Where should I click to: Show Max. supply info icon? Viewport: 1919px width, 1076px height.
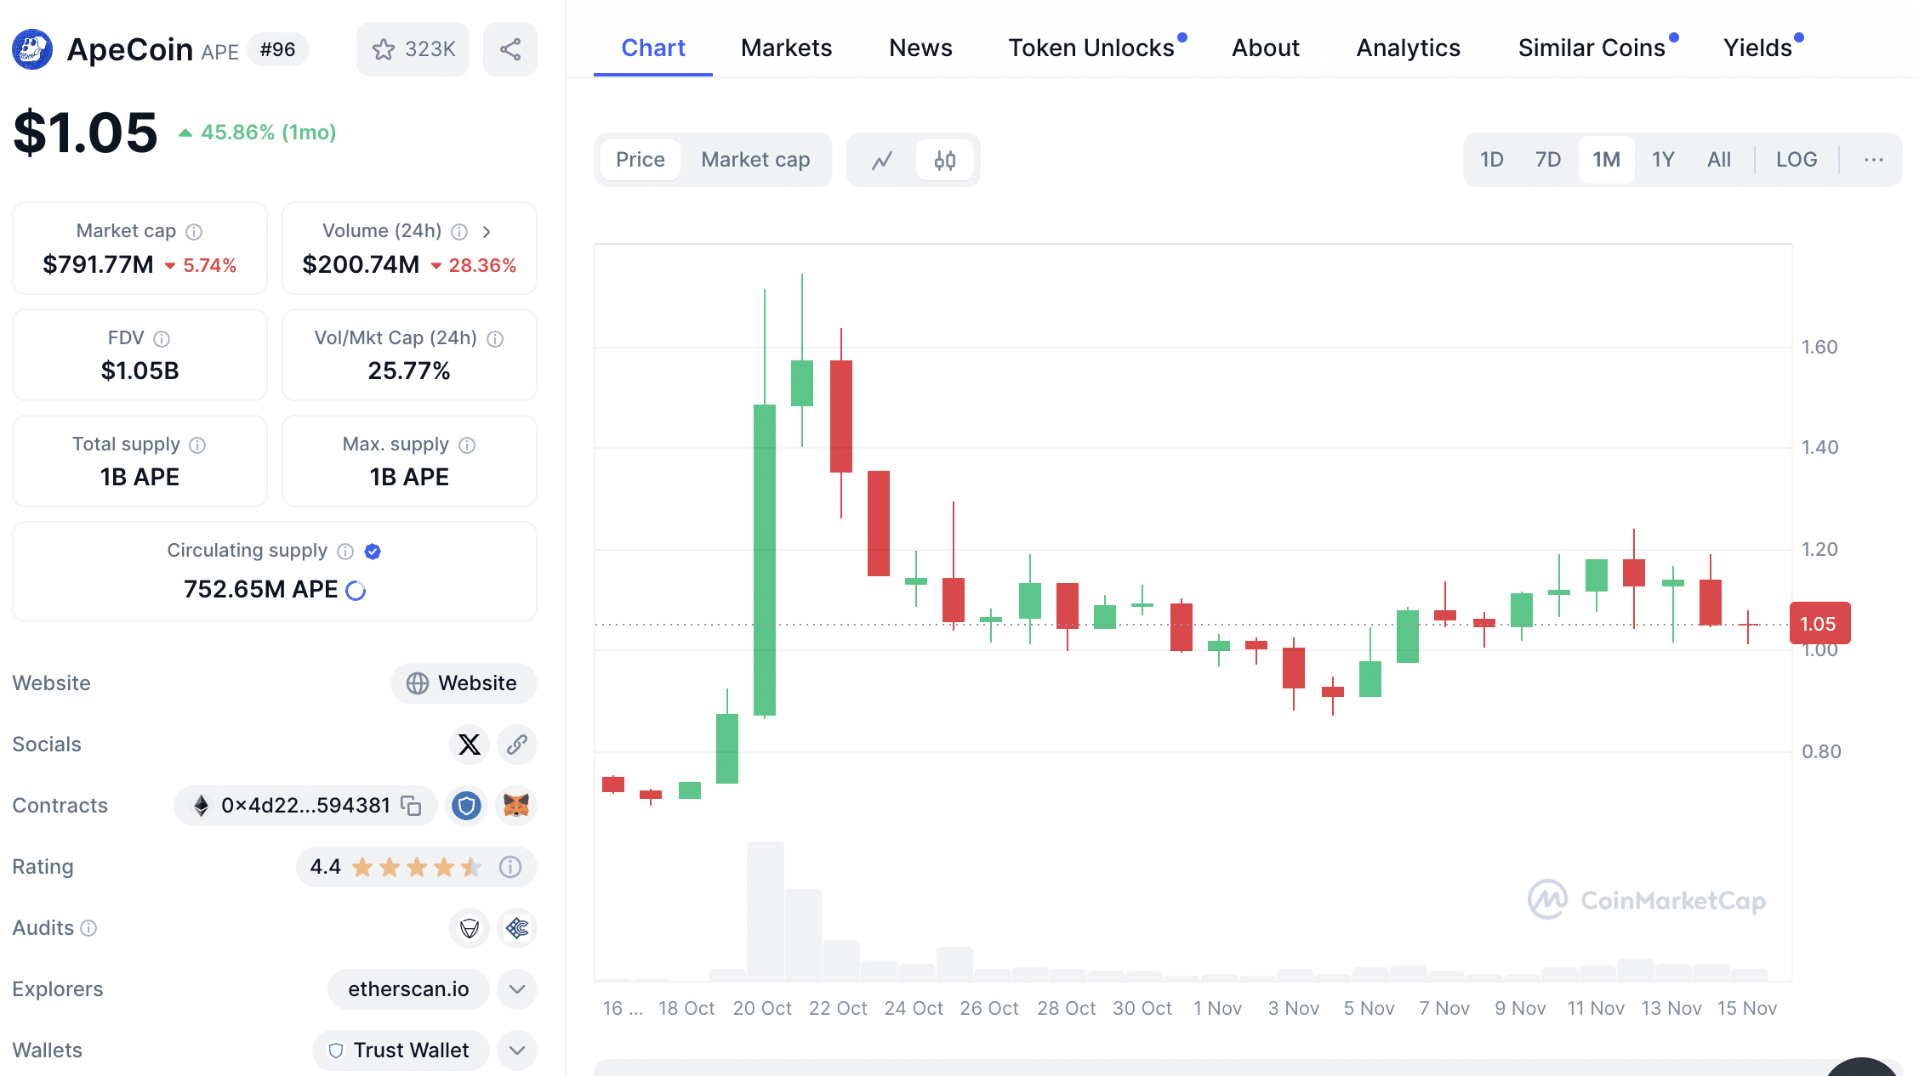coord(467,445)
